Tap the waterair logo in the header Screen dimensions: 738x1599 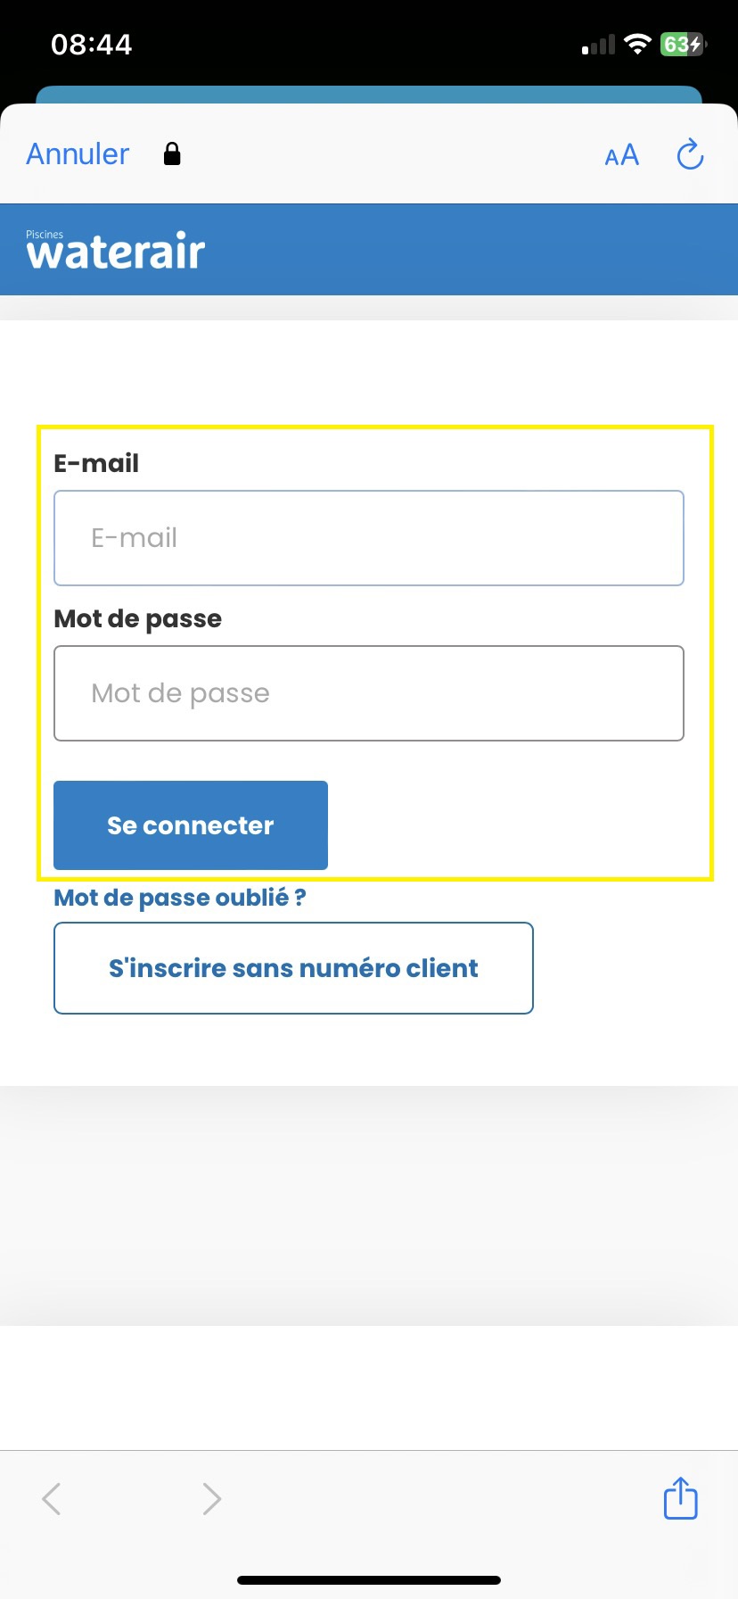[116, 250]
